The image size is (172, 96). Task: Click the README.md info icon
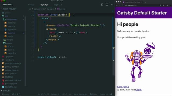point(3,87)
